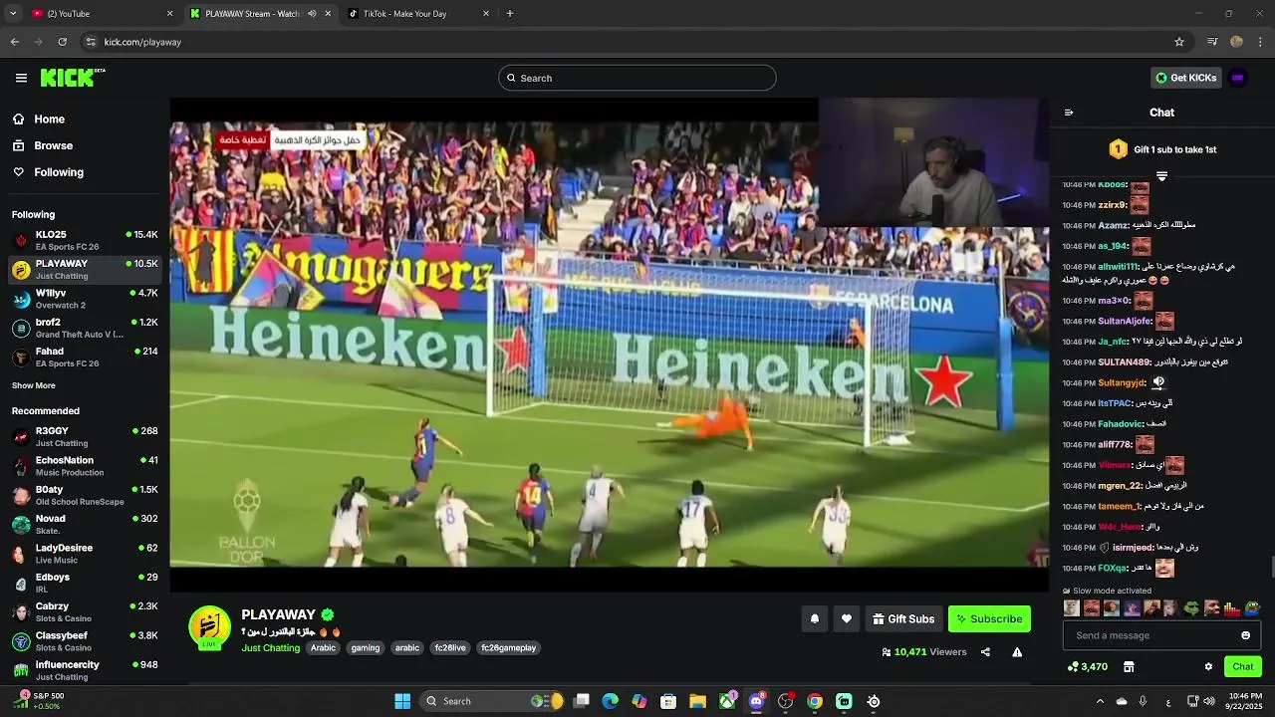Open the hamburger sidebar menu
The width and height of the screenshot is (1275, 717).
point(21,78)
